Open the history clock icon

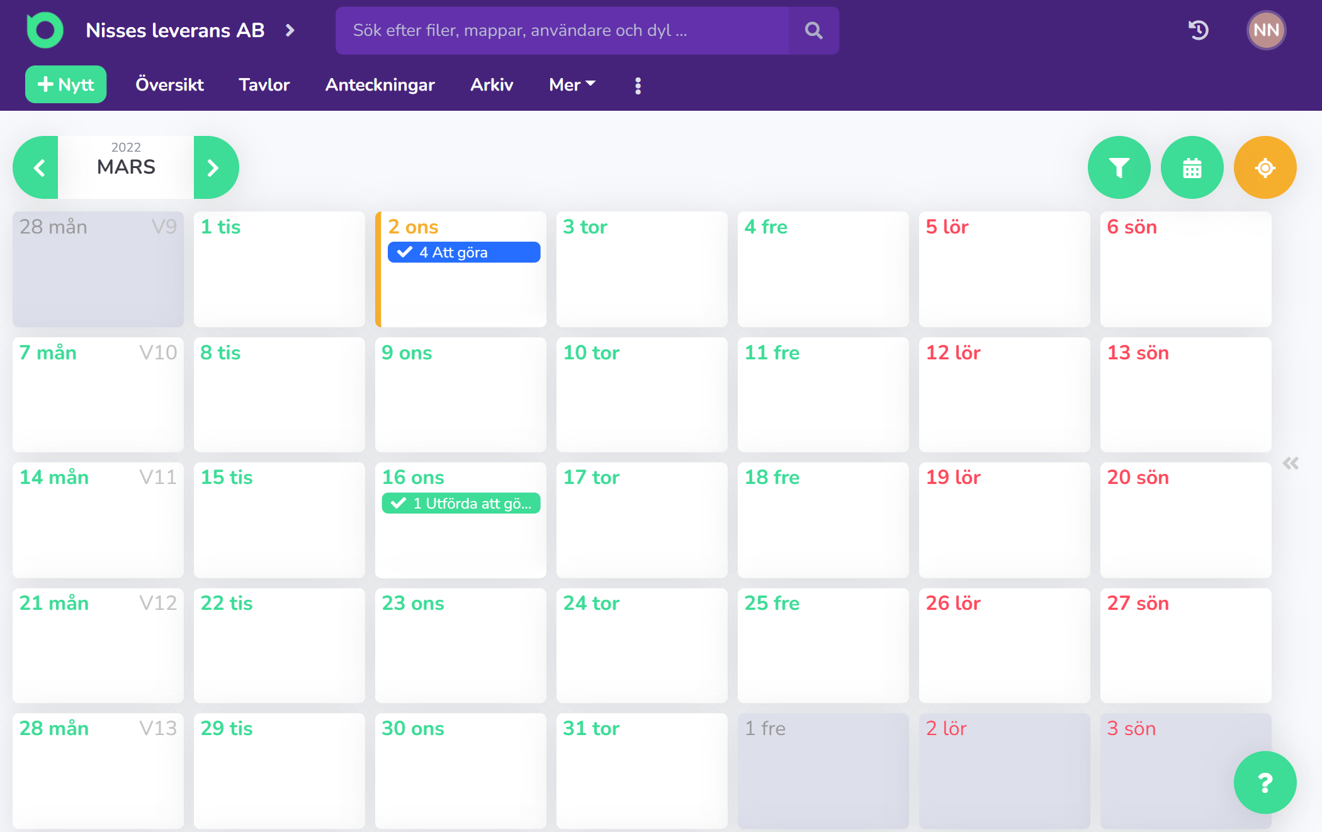coord(1198,30)
